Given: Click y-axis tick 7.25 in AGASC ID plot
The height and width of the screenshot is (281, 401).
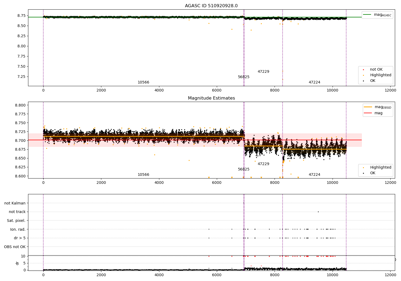Looking at the screenshot, I should [x=22, y=77].
